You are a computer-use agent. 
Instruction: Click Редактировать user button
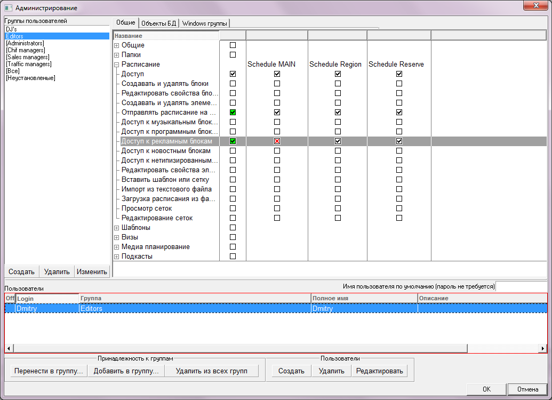click(x=380, y=371)
